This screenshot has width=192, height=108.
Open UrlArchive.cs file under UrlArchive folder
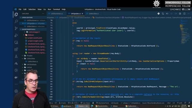(33, 61)
